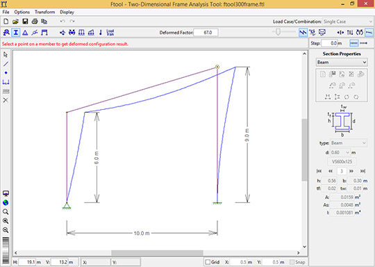Pick the insert node point tool

(6, 73)
